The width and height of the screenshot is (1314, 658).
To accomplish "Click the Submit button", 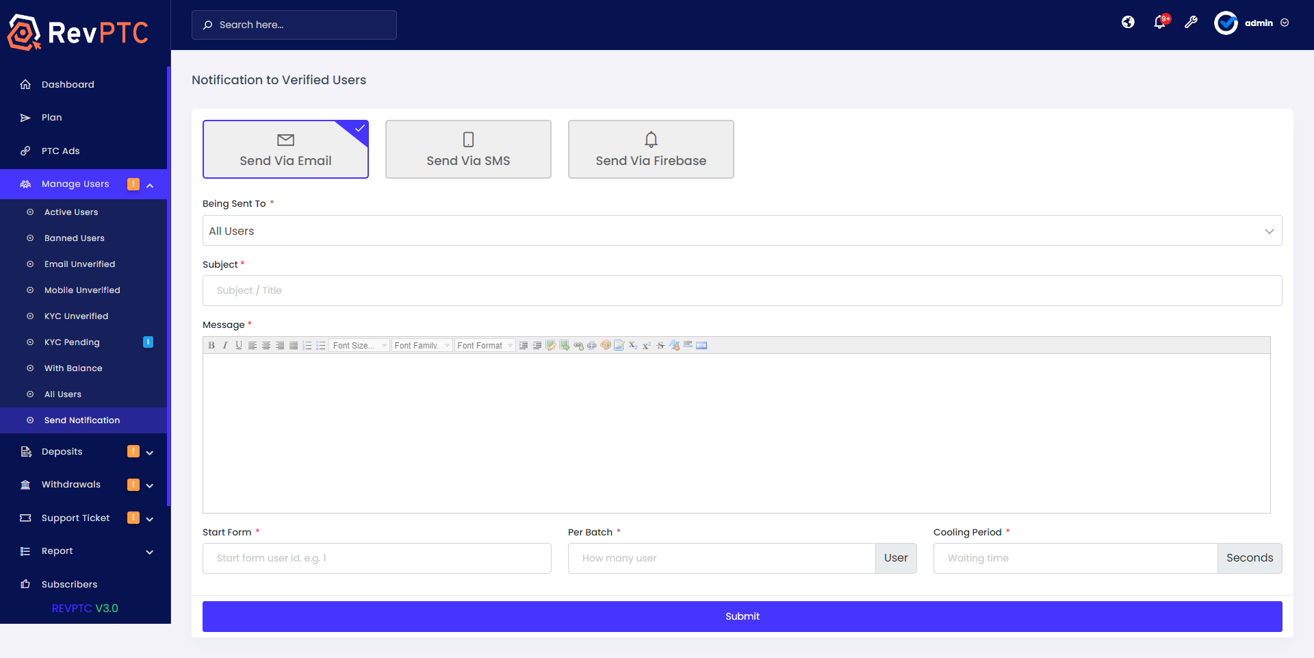I will point(742,616).
